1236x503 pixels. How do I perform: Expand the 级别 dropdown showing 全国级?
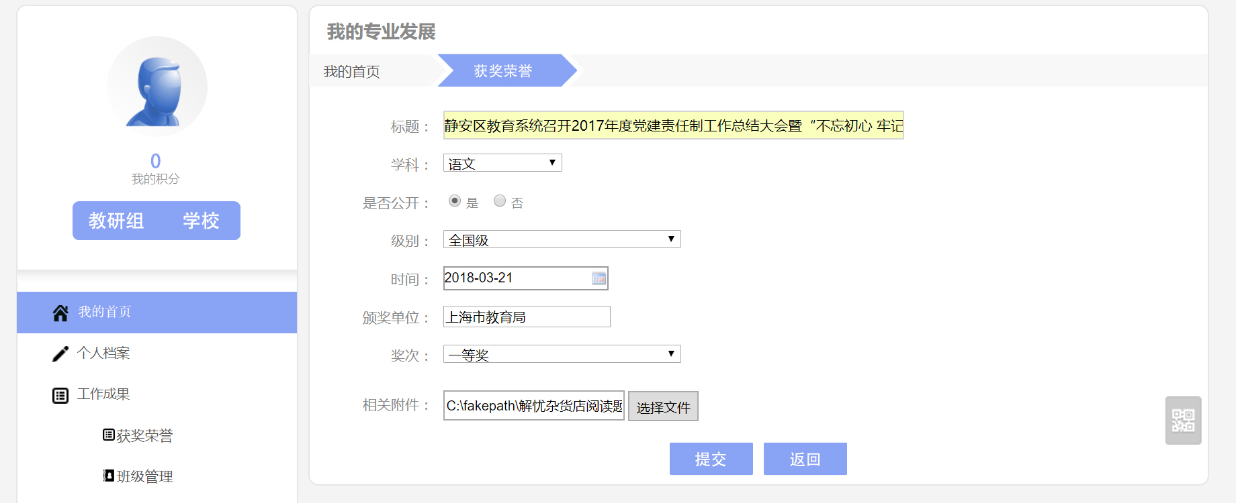(562, 239)
